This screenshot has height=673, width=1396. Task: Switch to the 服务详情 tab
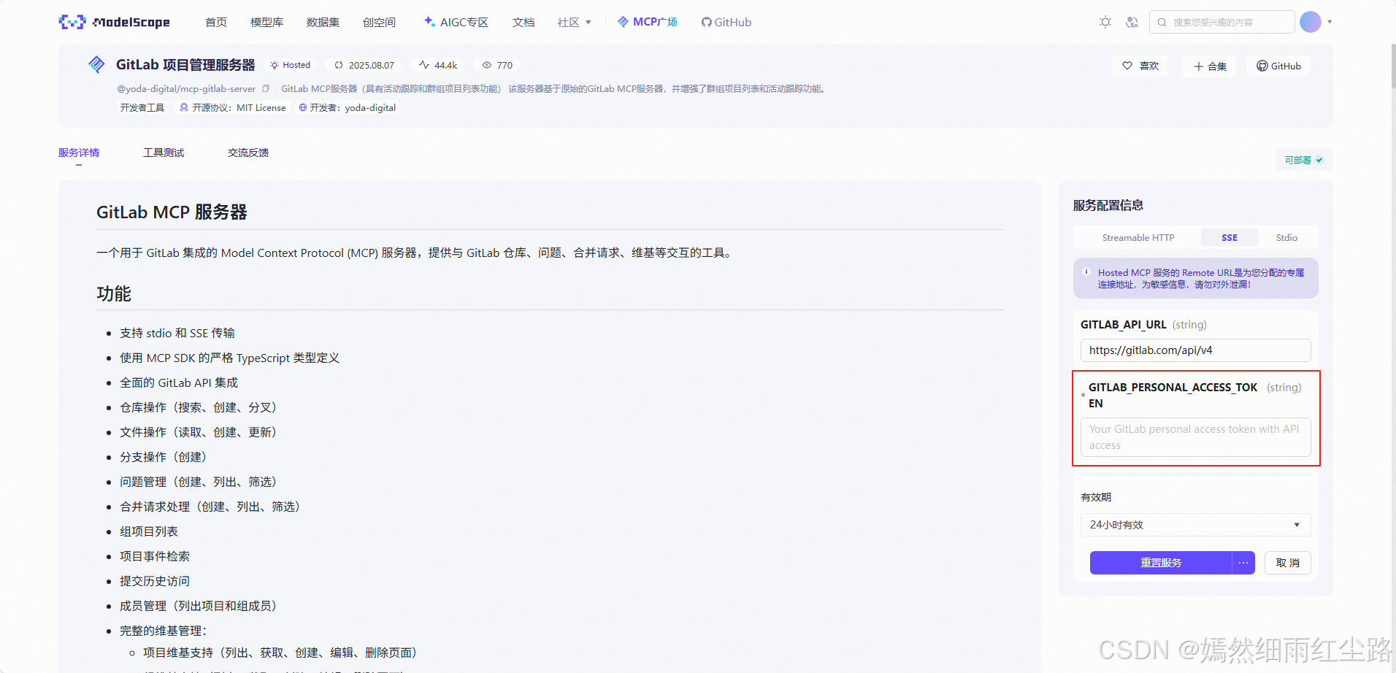(x=79, y=153)
